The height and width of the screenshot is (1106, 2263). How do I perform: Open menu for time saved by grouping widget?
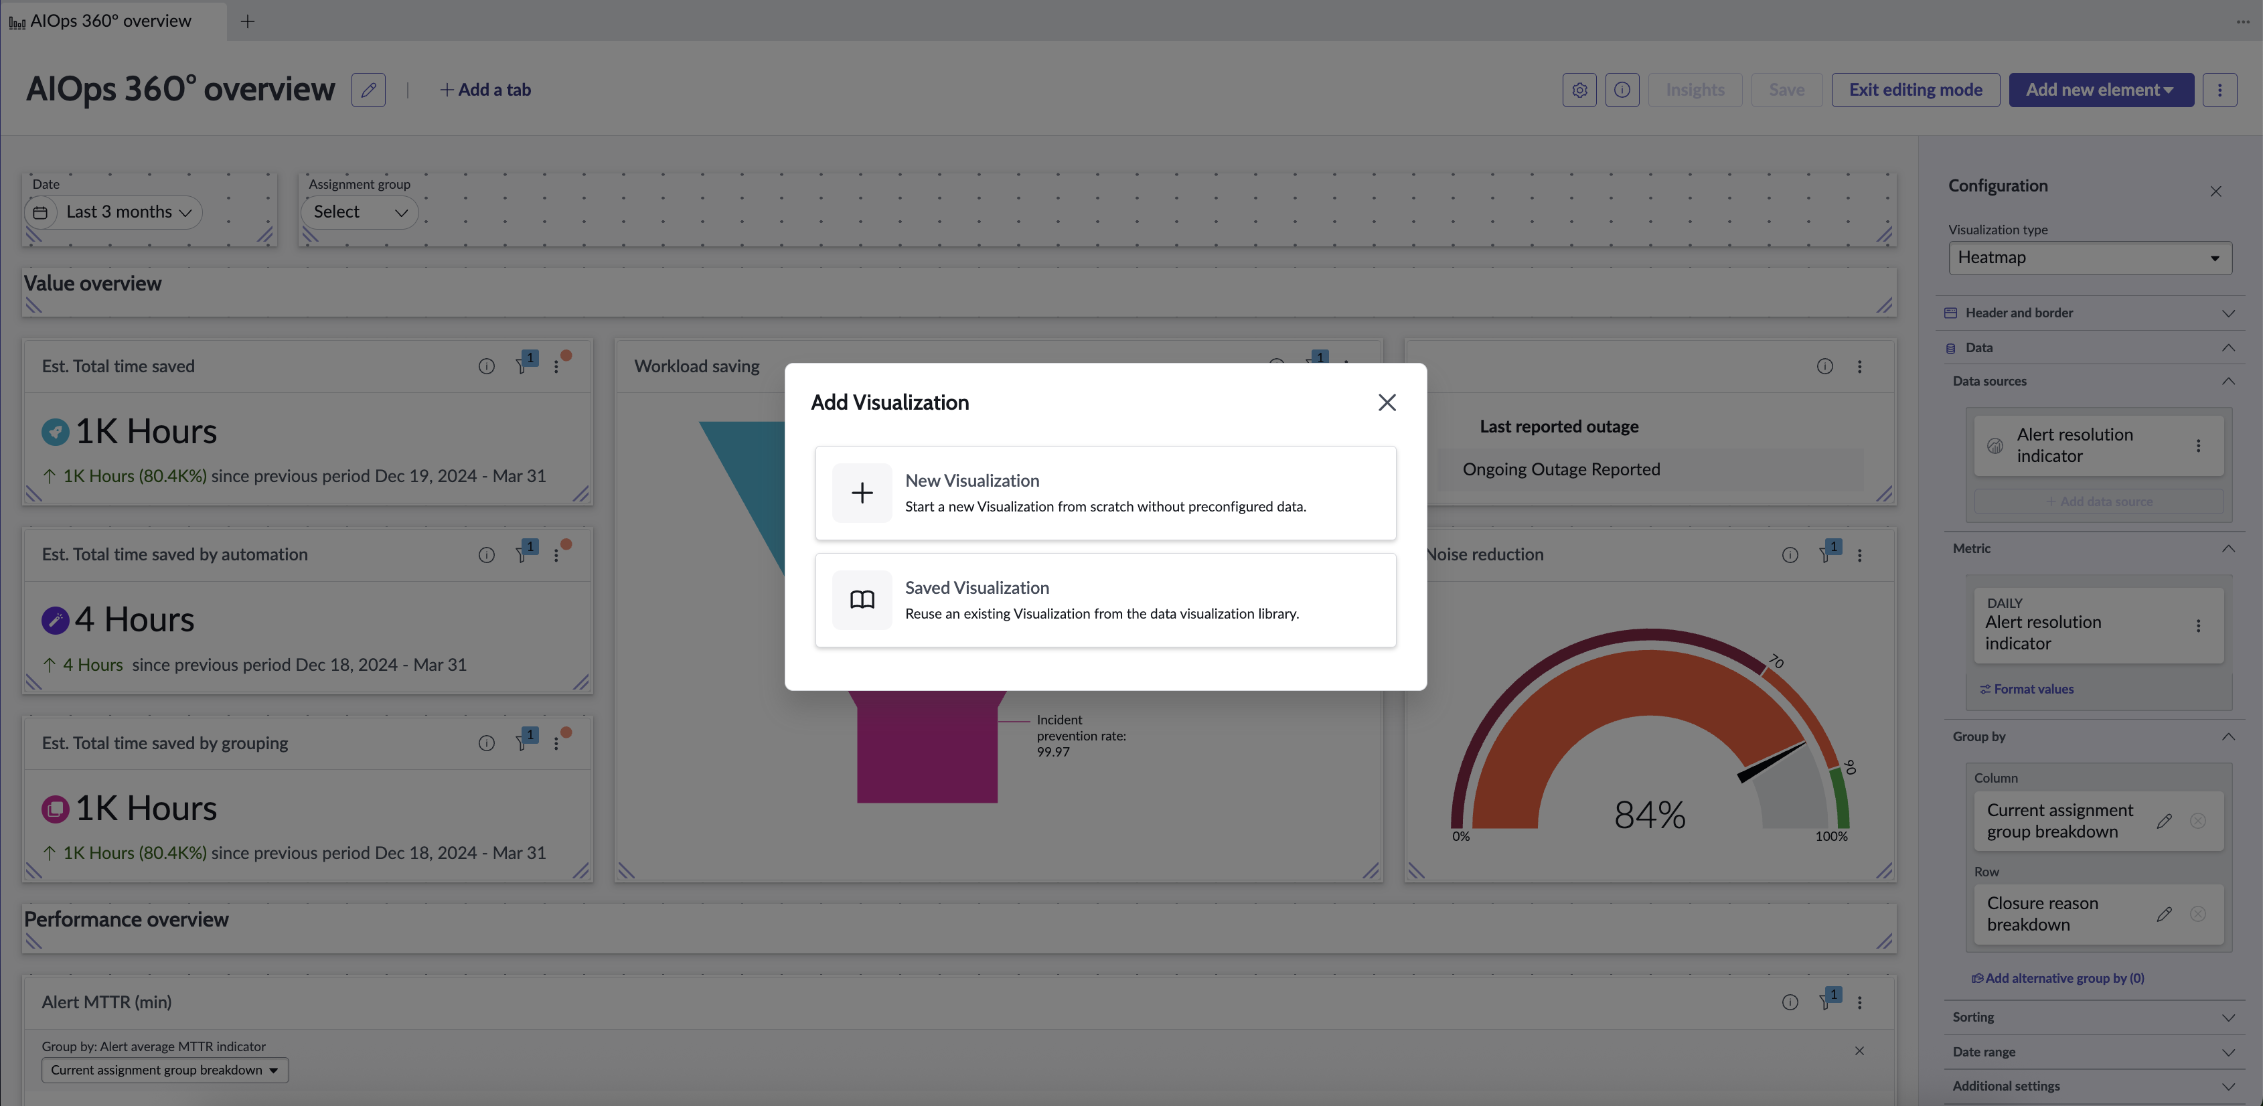pos(556,743)
